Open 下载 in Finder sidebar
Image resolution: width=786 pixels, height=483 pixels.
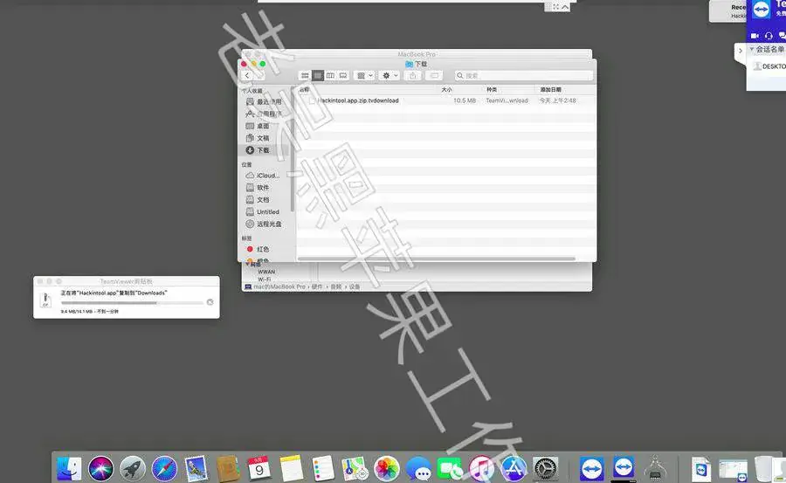tap(258, 150)
